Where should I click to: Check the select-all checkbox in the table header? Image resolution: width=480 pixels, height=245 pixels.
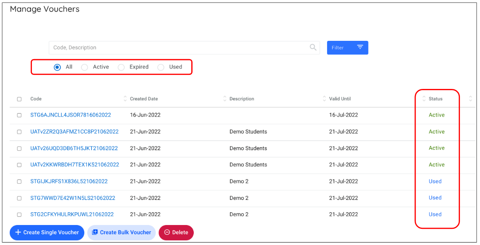(19, 99)
